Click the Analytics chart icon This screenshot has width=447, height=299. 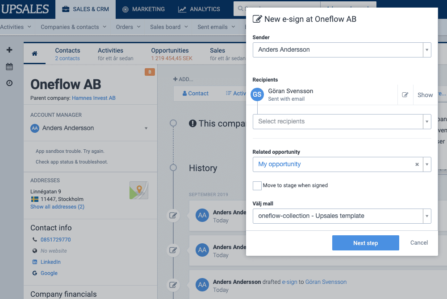pos(182,9)
